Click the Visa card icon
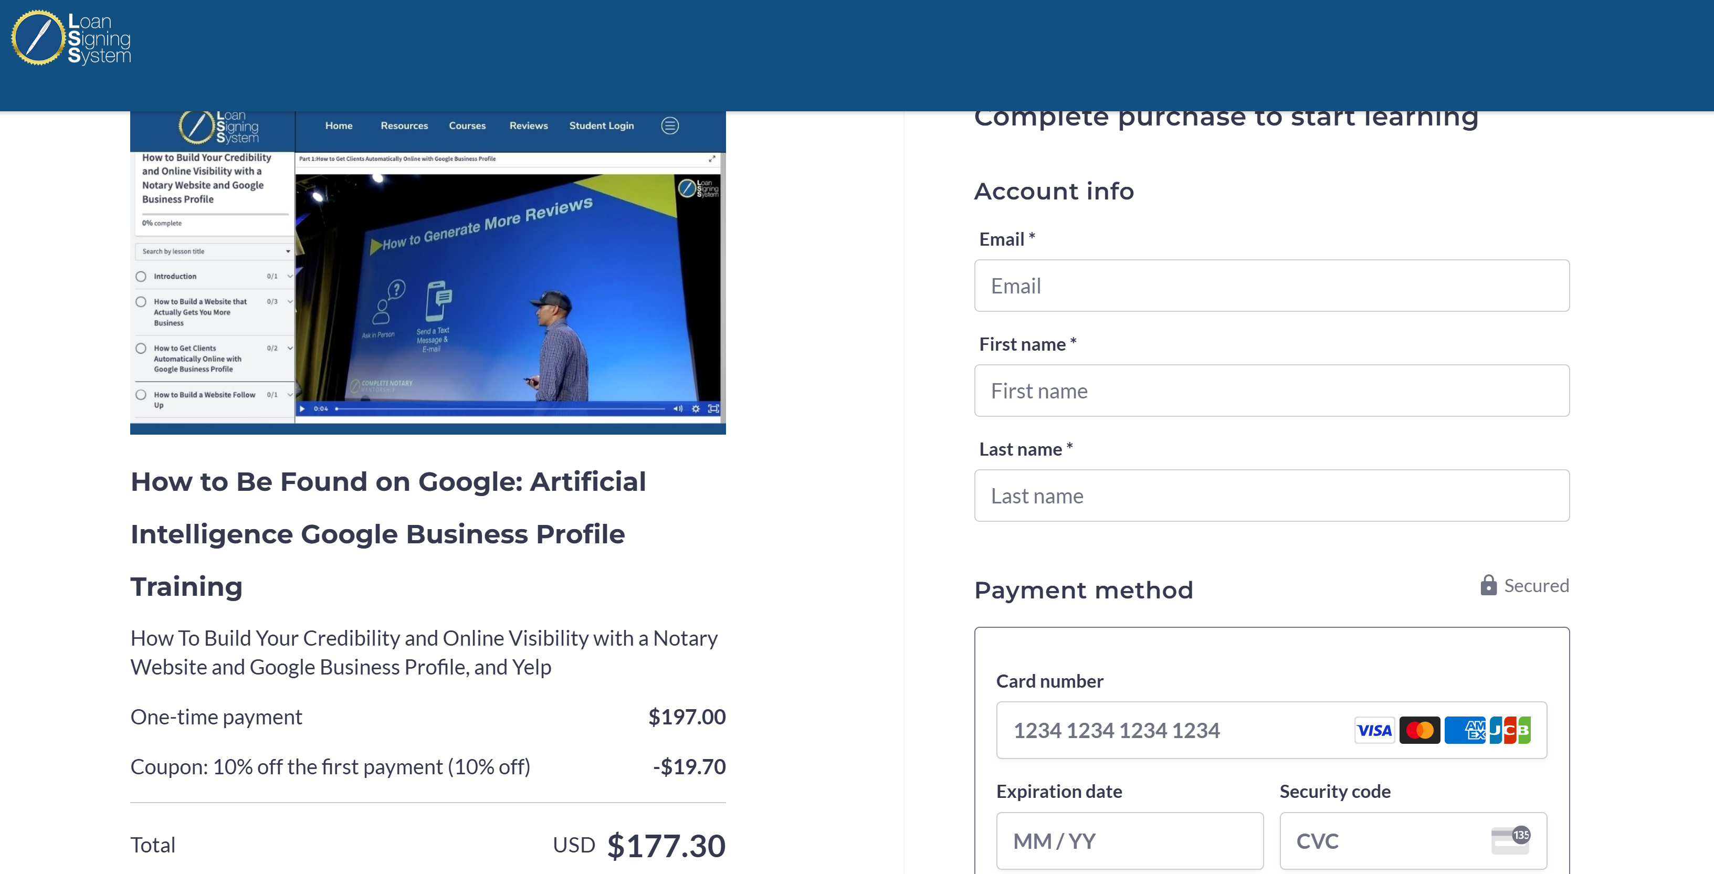The height and width of the screenshot is (874, 1714). click(1374, 730)
